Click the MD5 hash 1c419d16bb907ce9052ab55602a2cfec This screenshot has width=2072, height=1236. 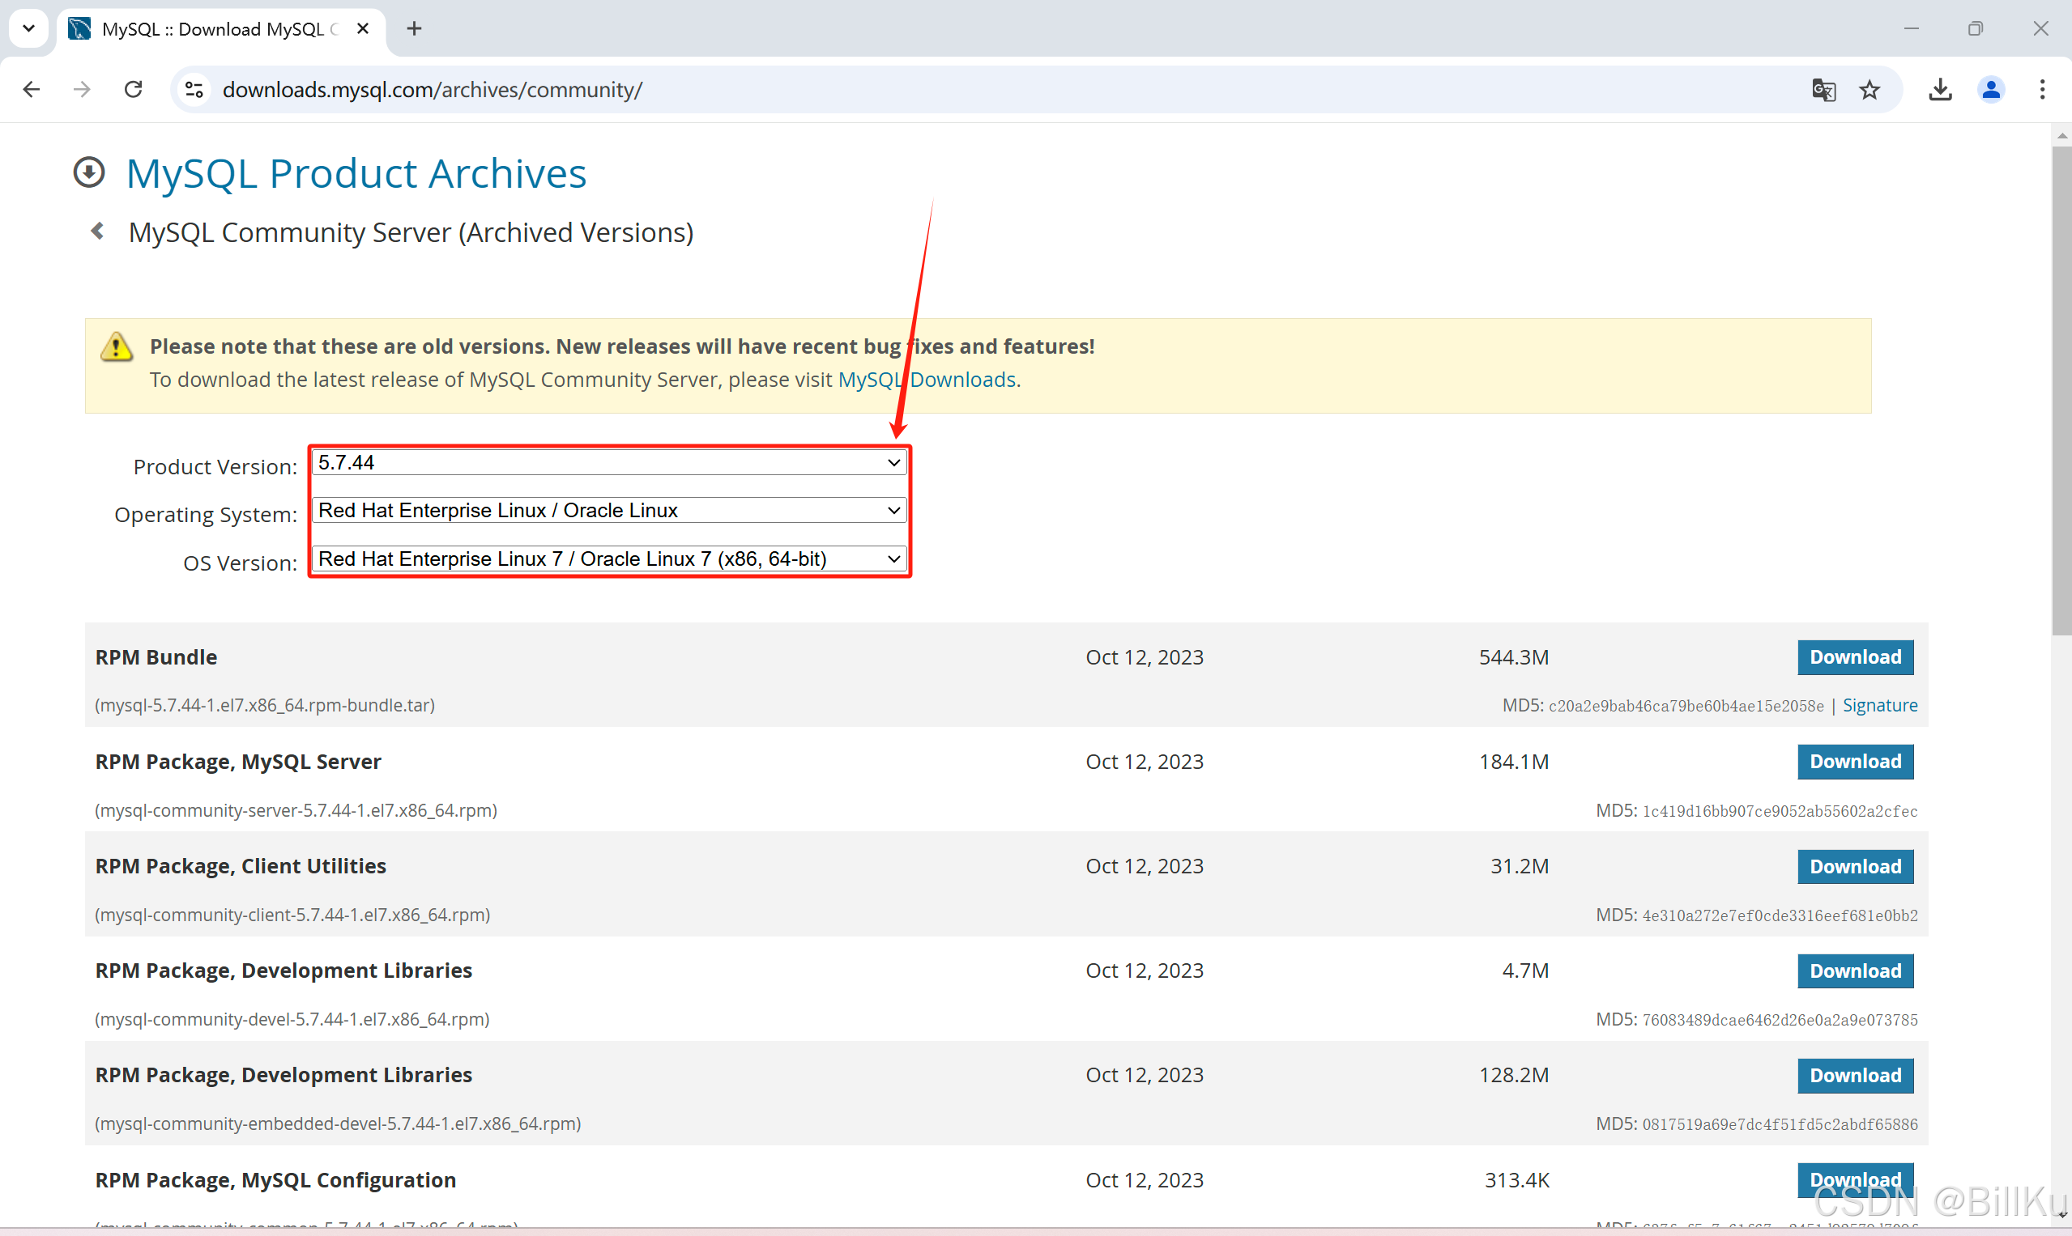click(1780, 811)
